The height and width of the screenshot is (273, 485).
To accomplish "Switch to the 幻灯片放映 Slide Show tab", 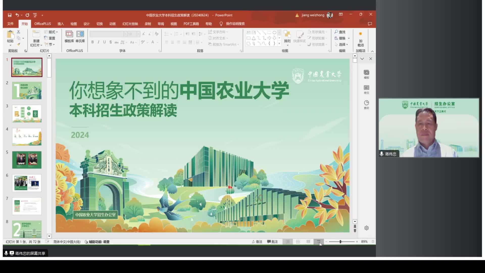I will coord(130,24).
